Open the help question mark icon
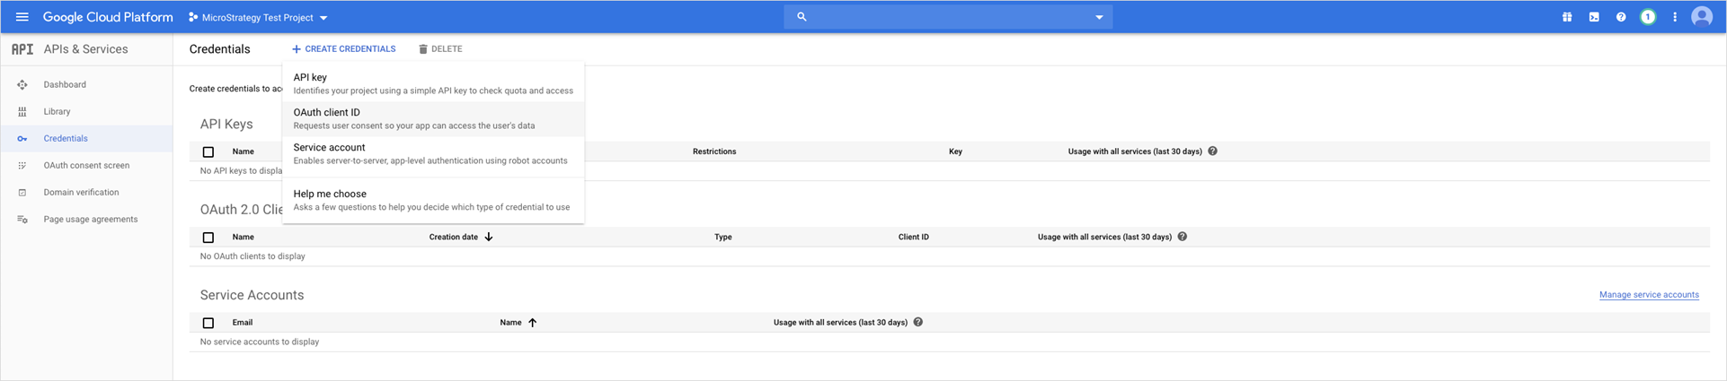Viewport: 1727px width, 381px height. tap(1621, 17)
